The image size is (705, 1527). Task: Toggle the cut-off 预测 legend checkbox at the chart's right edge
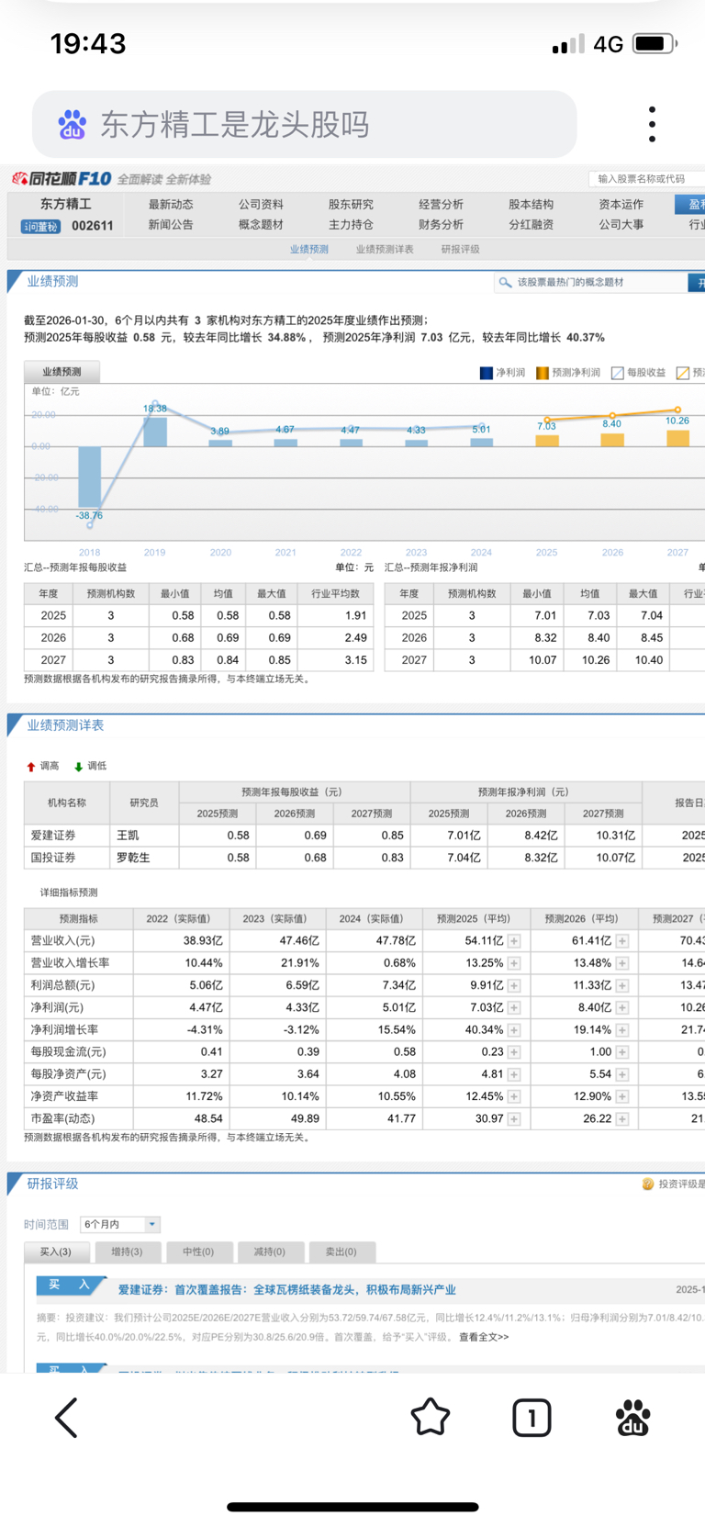click(682, 373)
